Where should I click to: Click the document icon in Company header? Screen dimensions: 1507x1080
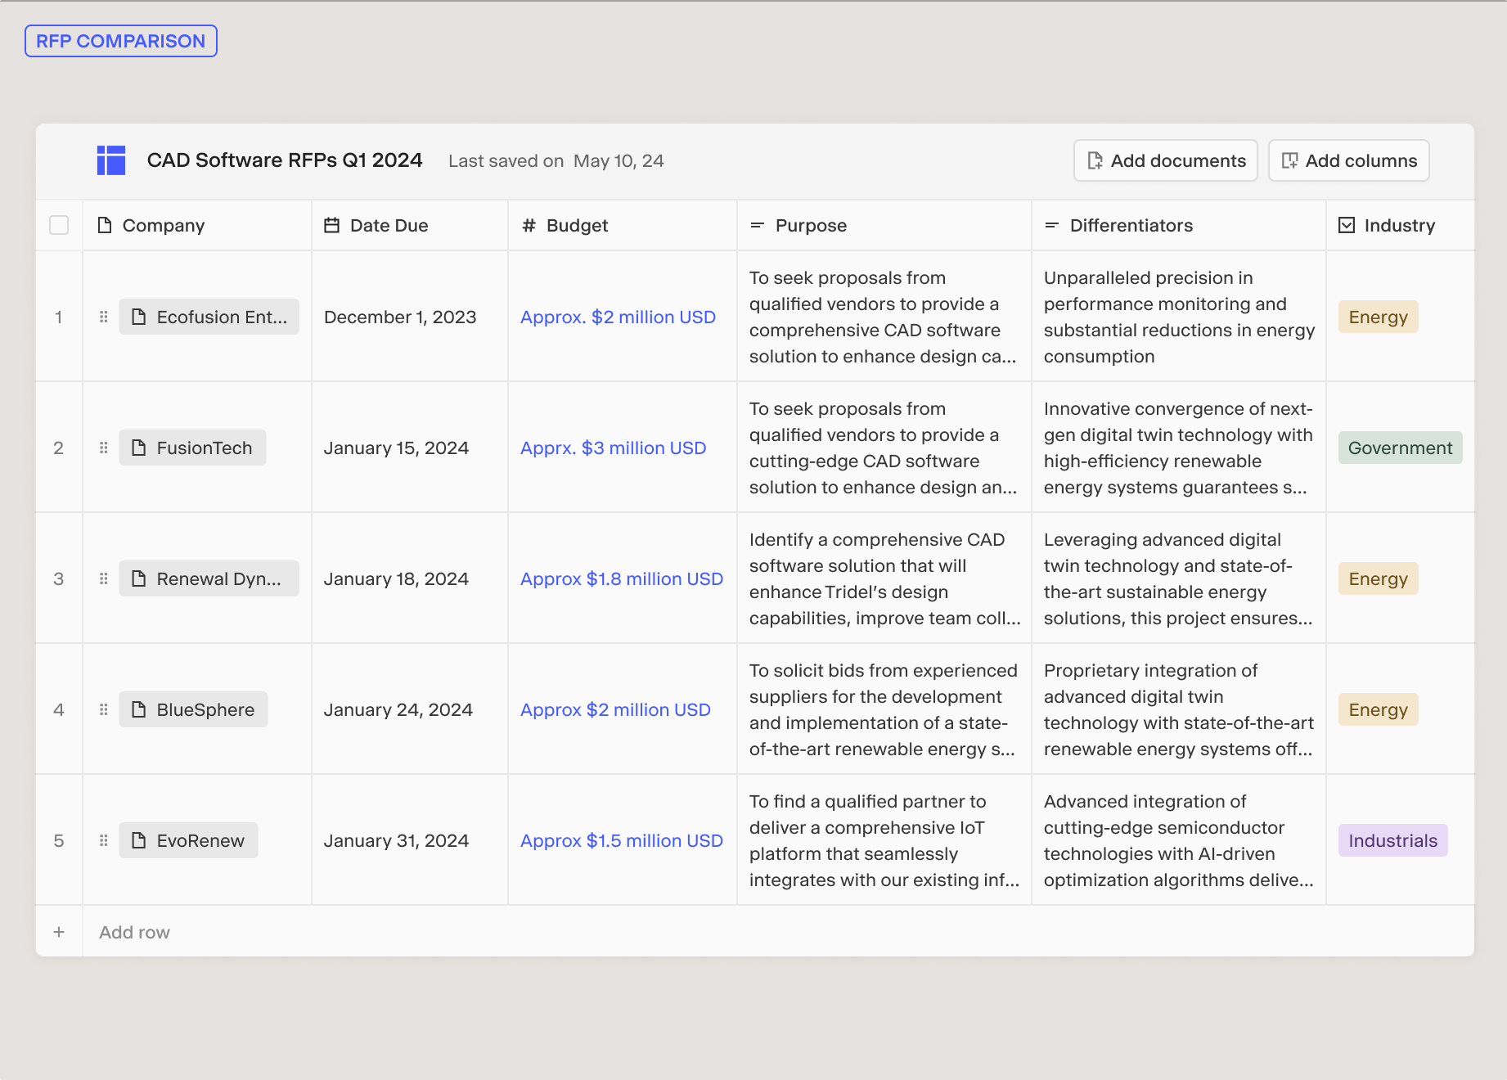[x=105, y=225]
